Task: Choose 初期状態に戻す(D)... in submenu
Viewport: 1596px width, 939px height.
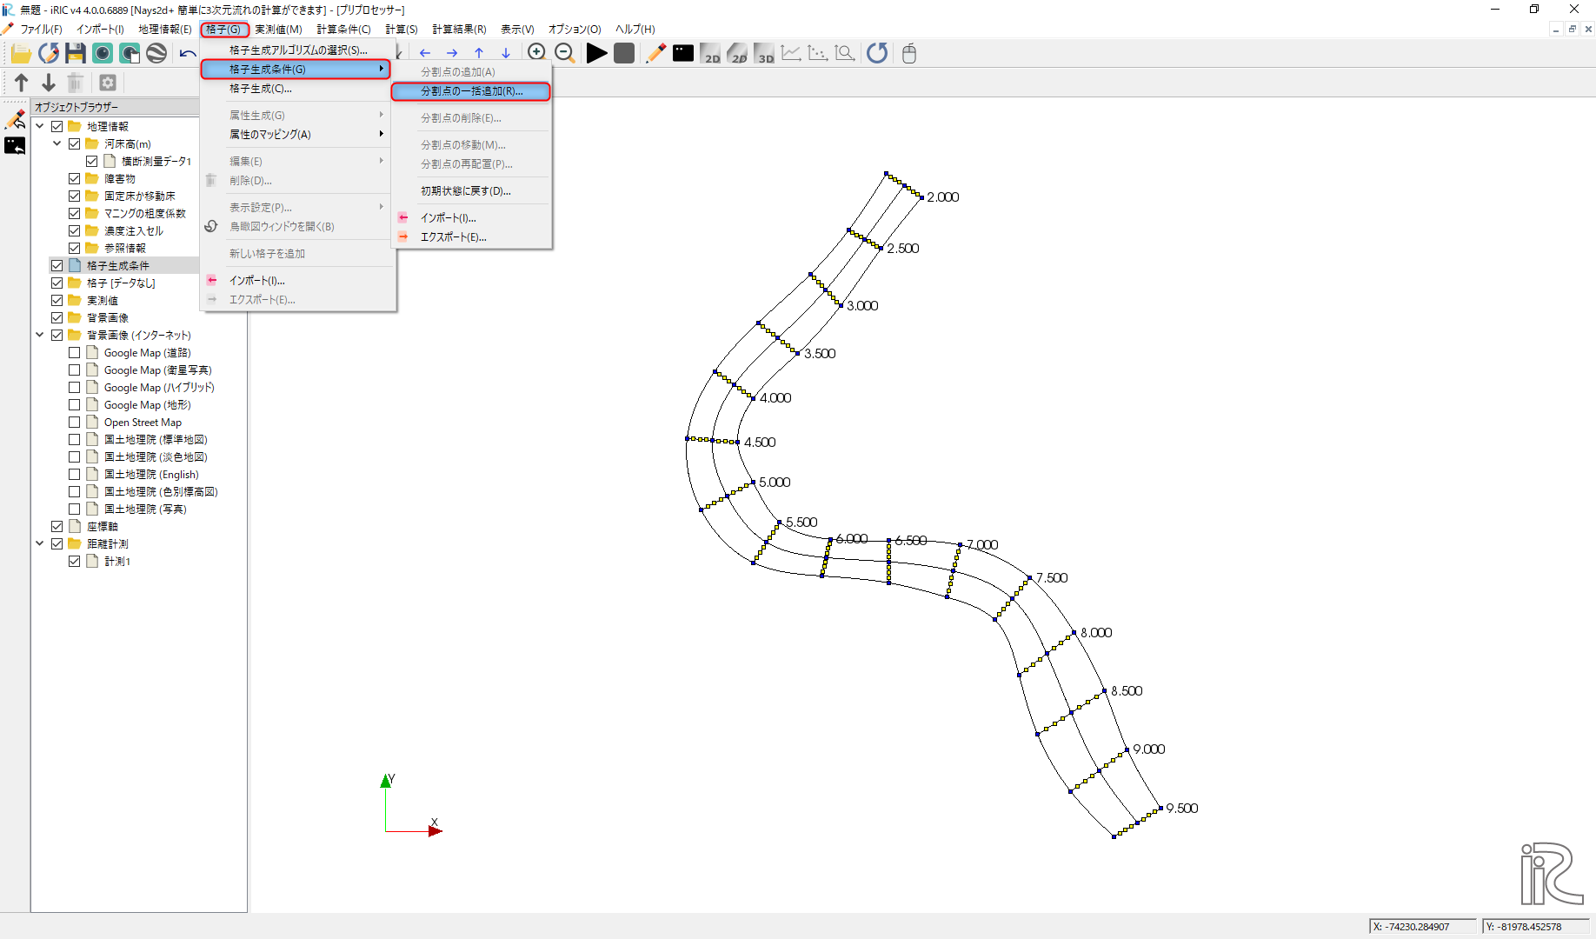Action: tap(472, 191)
